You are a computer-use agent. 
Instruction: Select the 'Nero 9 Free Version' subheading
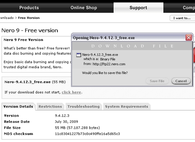point(23,40)
